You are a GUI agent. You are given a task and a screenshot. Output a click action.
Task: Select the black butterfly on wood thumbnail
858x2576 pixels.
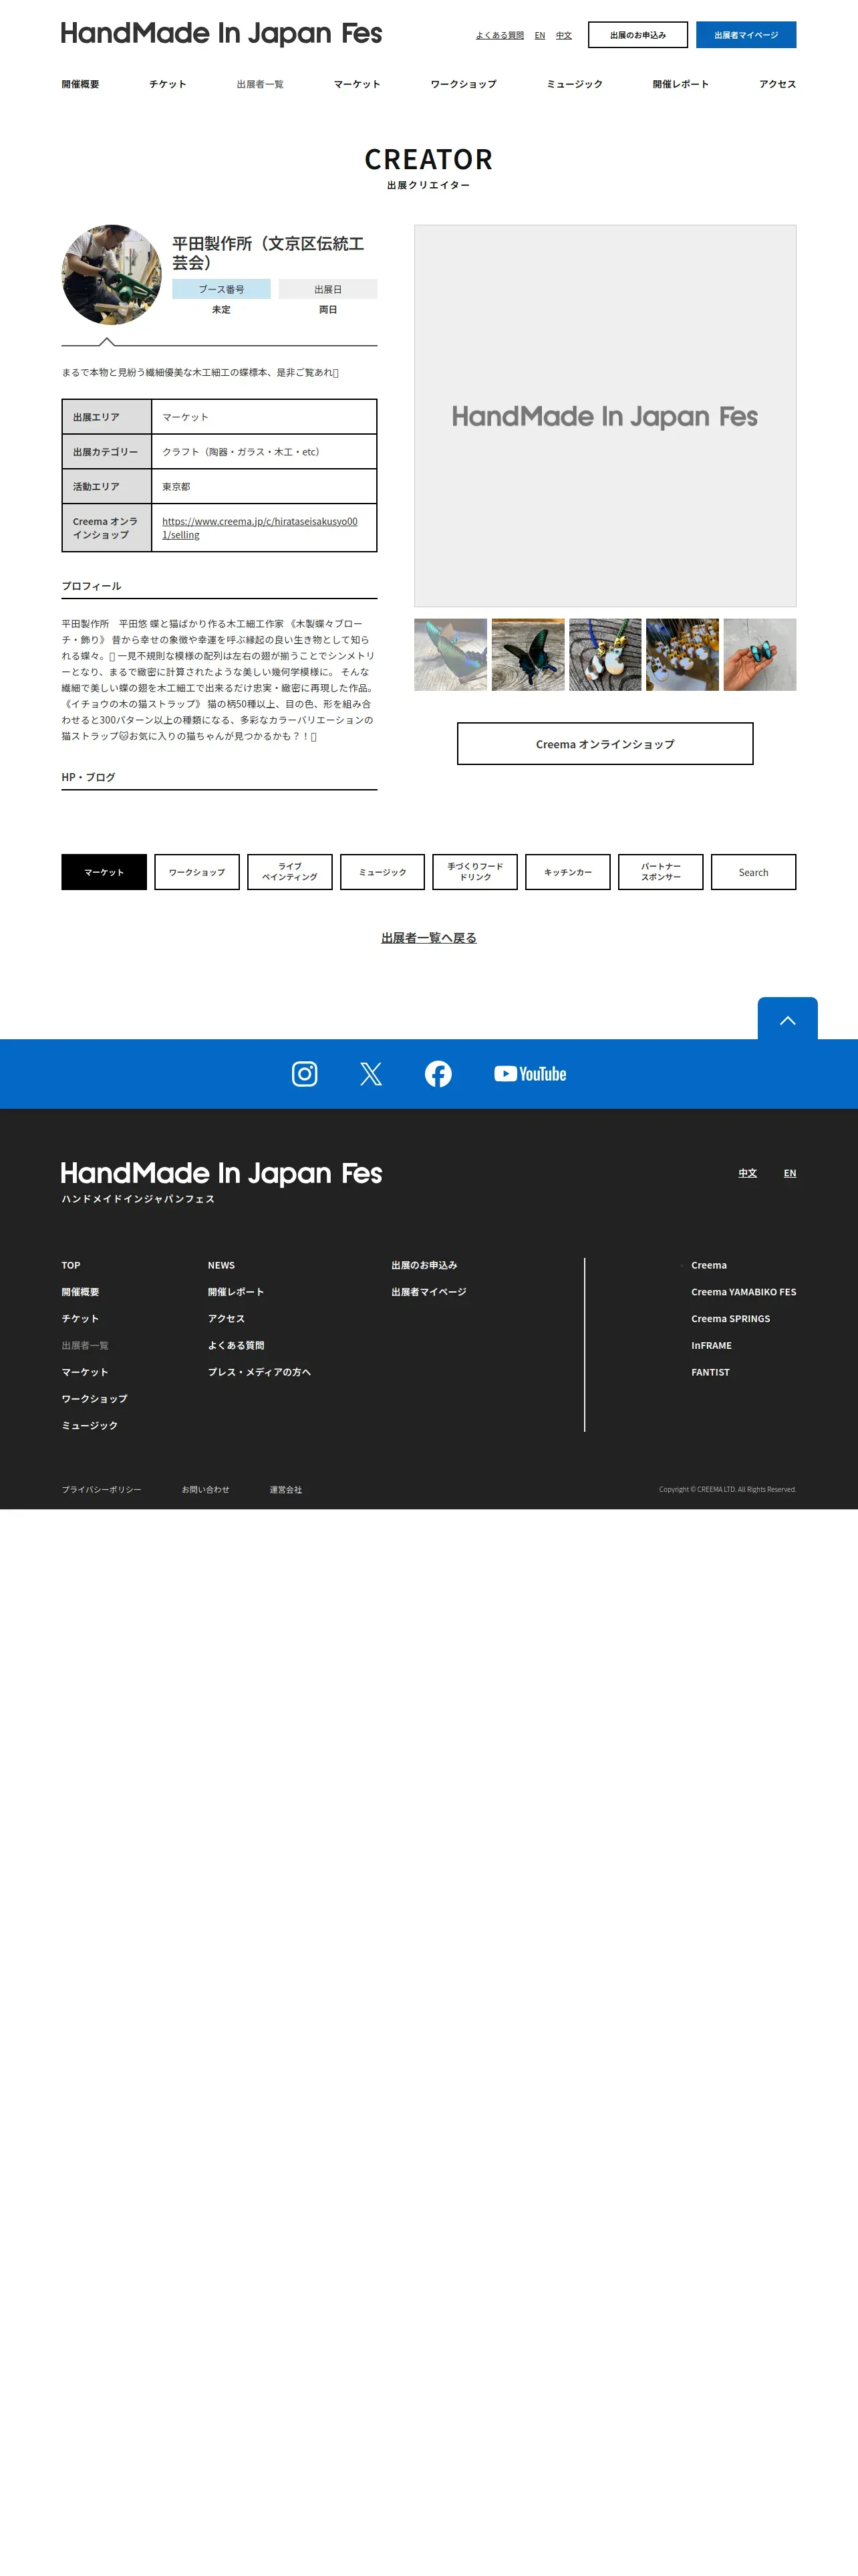[527, 654]
